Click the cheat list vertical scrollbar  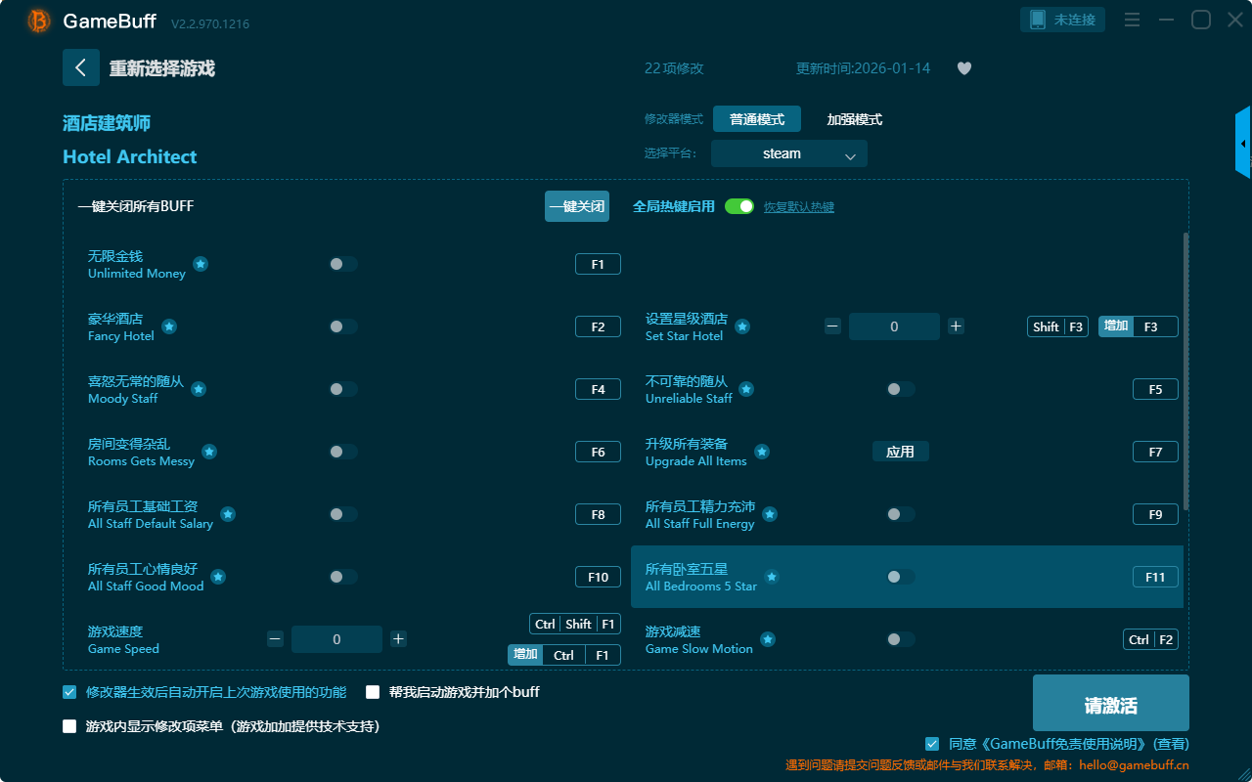(x=1186, y=371)
